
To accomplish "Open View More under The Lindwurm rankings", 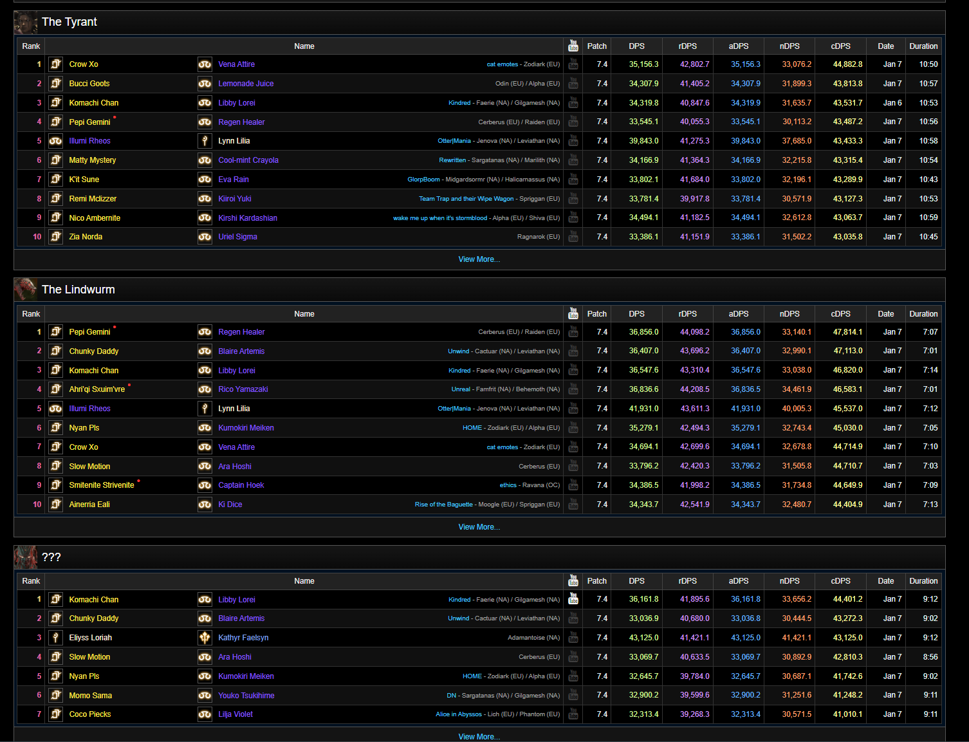I will [479, 527].
